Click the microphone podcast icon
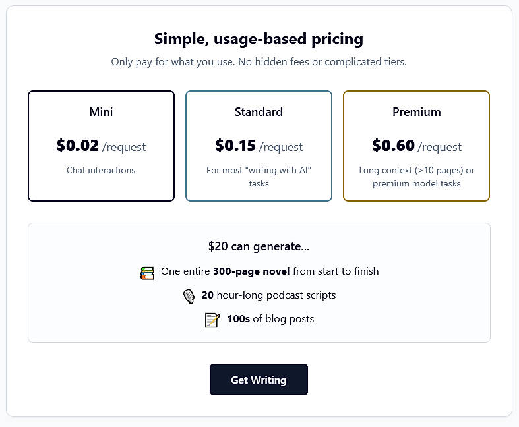Viewport: 519px width, 427px height. [x=189, y=296]
